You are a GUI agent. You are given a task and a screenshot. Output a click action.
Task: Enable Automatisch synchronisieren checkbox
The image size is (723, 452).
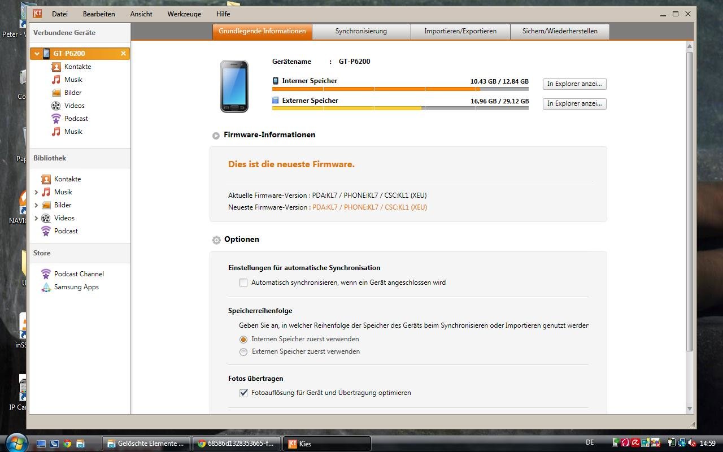[x=243, y=282]
